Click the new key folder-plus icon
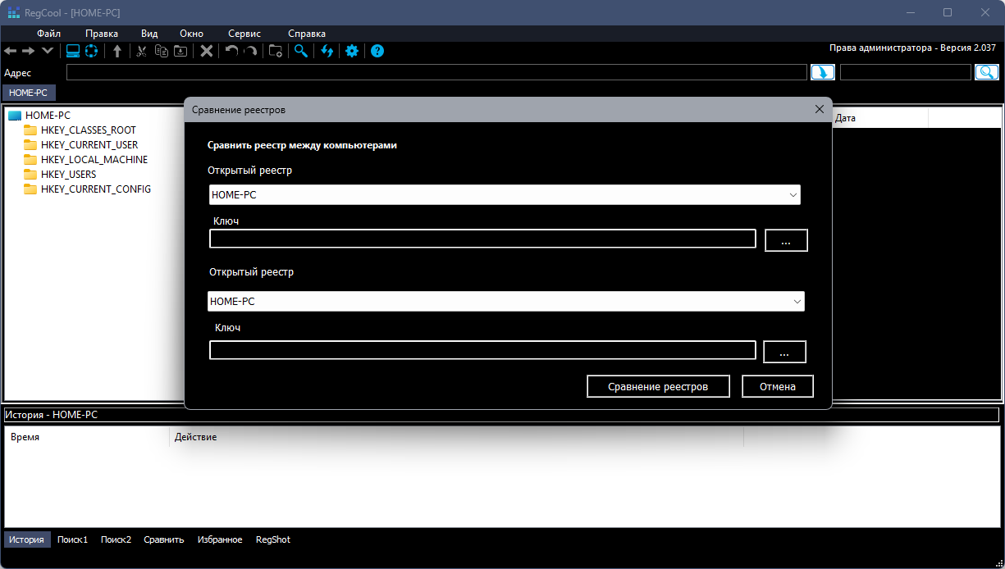Viewport: 1005px width, 569px height. [276, 51]
